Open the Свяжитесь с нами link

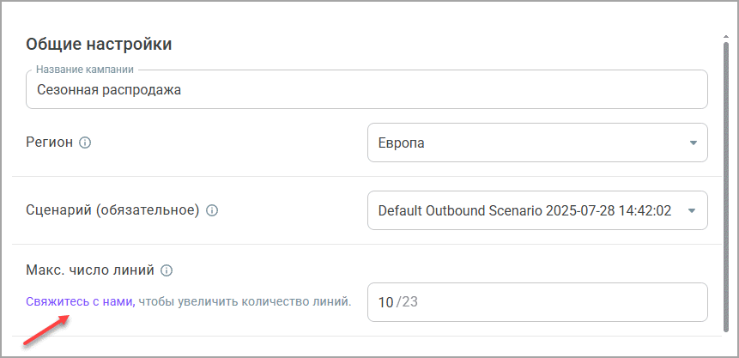point(80,301)
